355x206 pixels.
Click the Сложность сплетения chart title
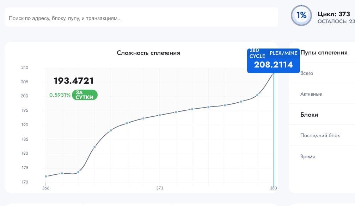[148, 53]
